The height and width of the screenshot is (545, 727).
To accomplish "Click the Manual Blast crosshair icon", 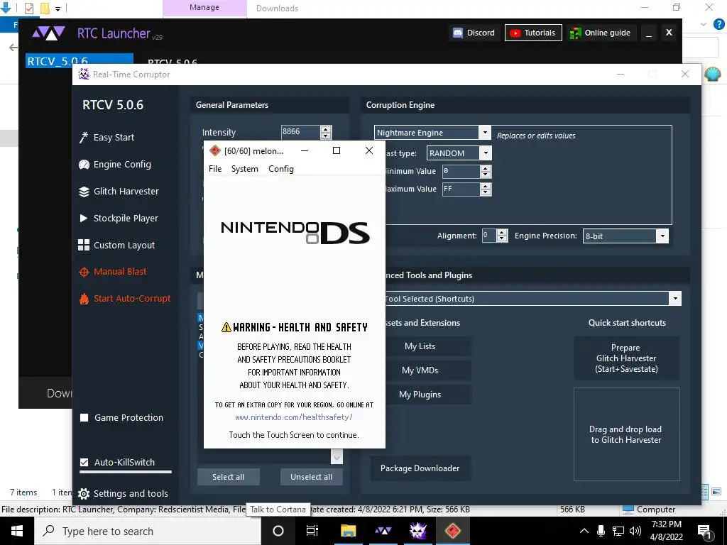I will pos(84,272).
